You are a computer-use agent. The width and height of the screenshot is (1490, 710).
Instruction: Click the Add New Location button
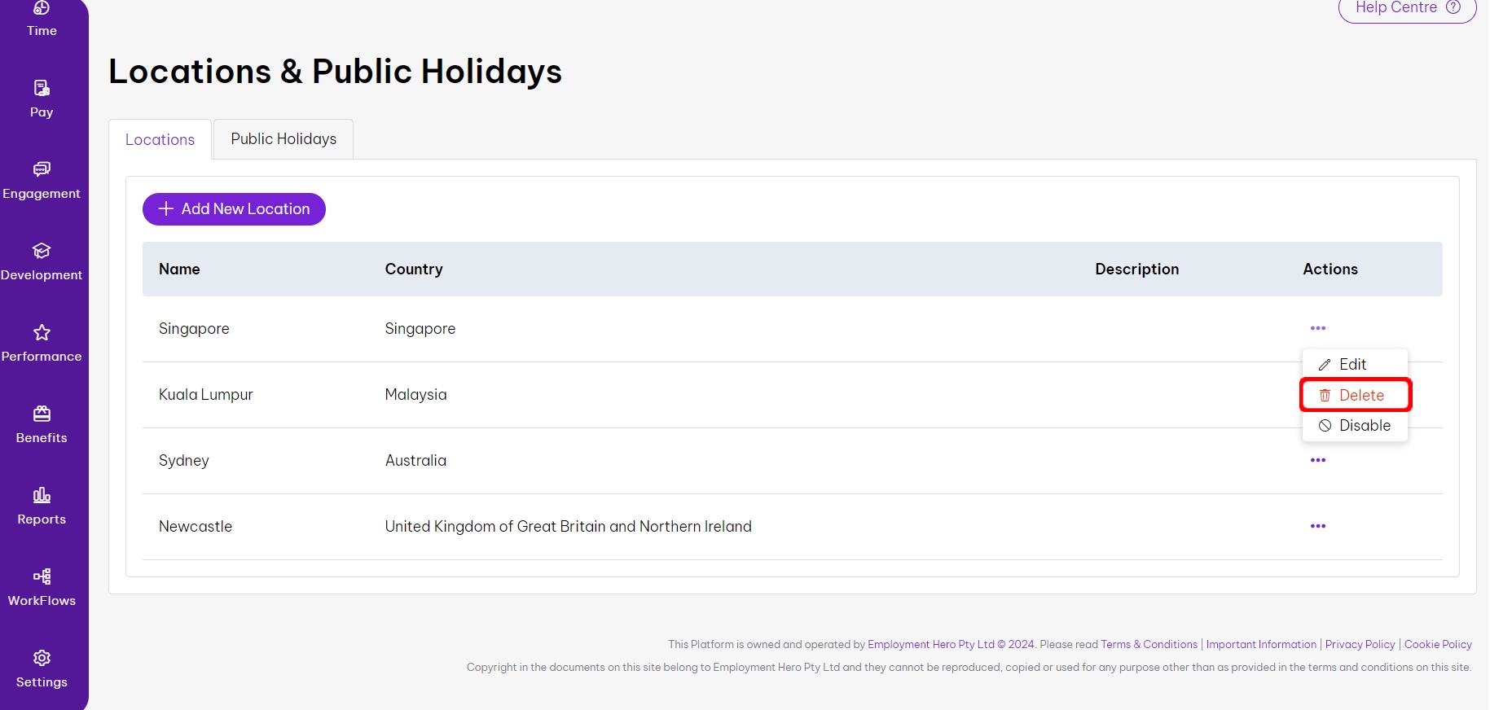tap(234, 209)
